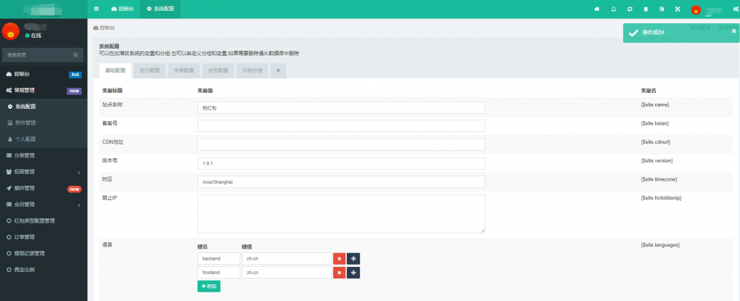Collapse the 常规管理 menu group

point(44,91)
